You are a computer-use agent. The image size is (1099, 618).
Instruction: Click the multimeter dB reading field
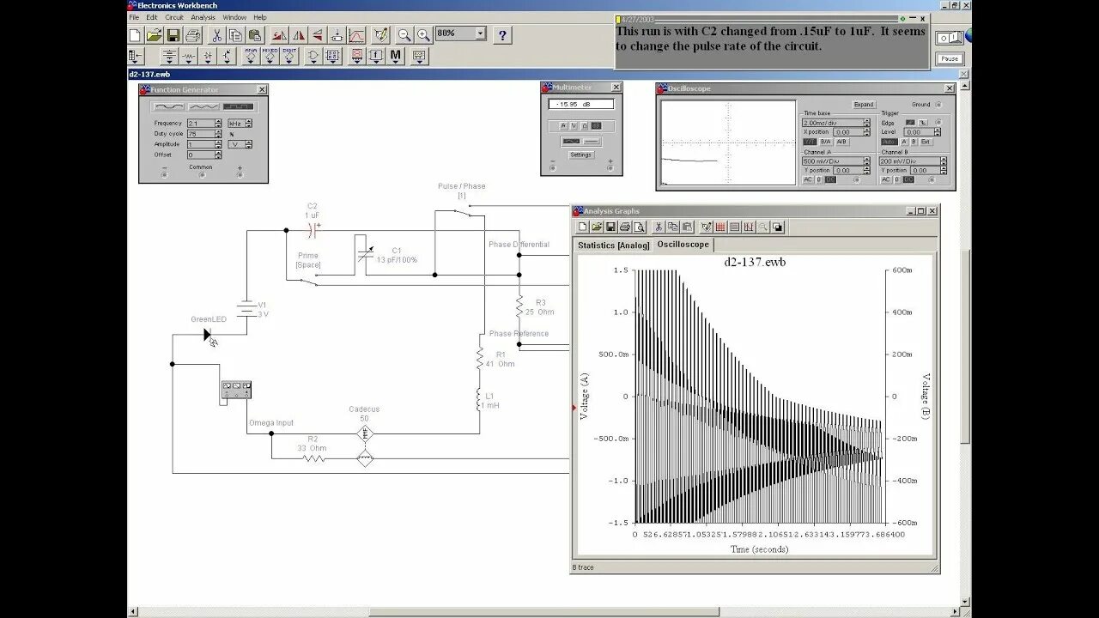coord(581,105)
